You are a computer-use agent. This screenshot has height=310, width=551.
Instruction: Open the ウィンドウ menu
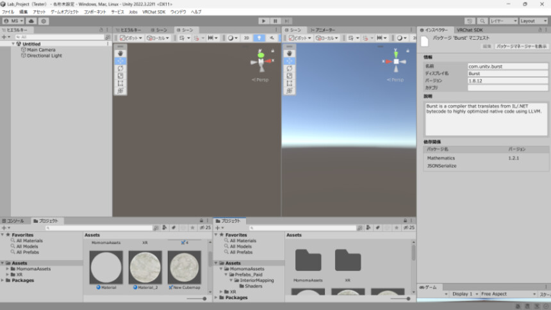(x=178, y=12)
